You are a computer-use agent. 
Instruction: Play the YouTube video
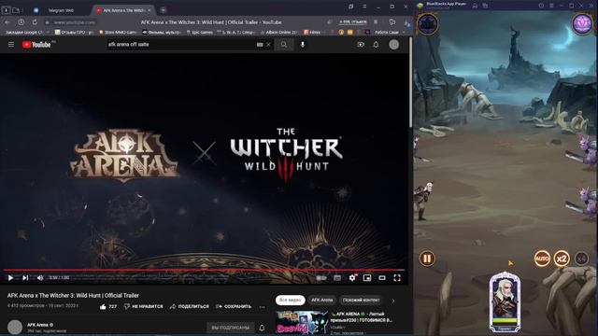coord(10,278)
